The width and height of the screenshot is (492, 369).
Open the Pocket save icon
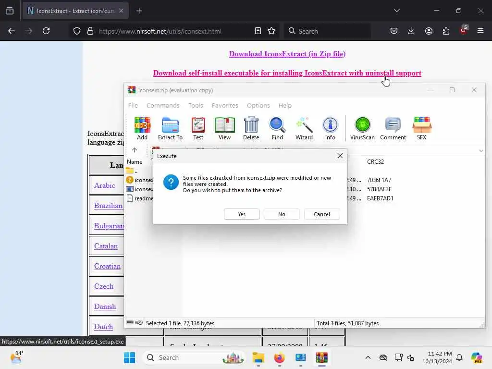click(x=394, y=31)
